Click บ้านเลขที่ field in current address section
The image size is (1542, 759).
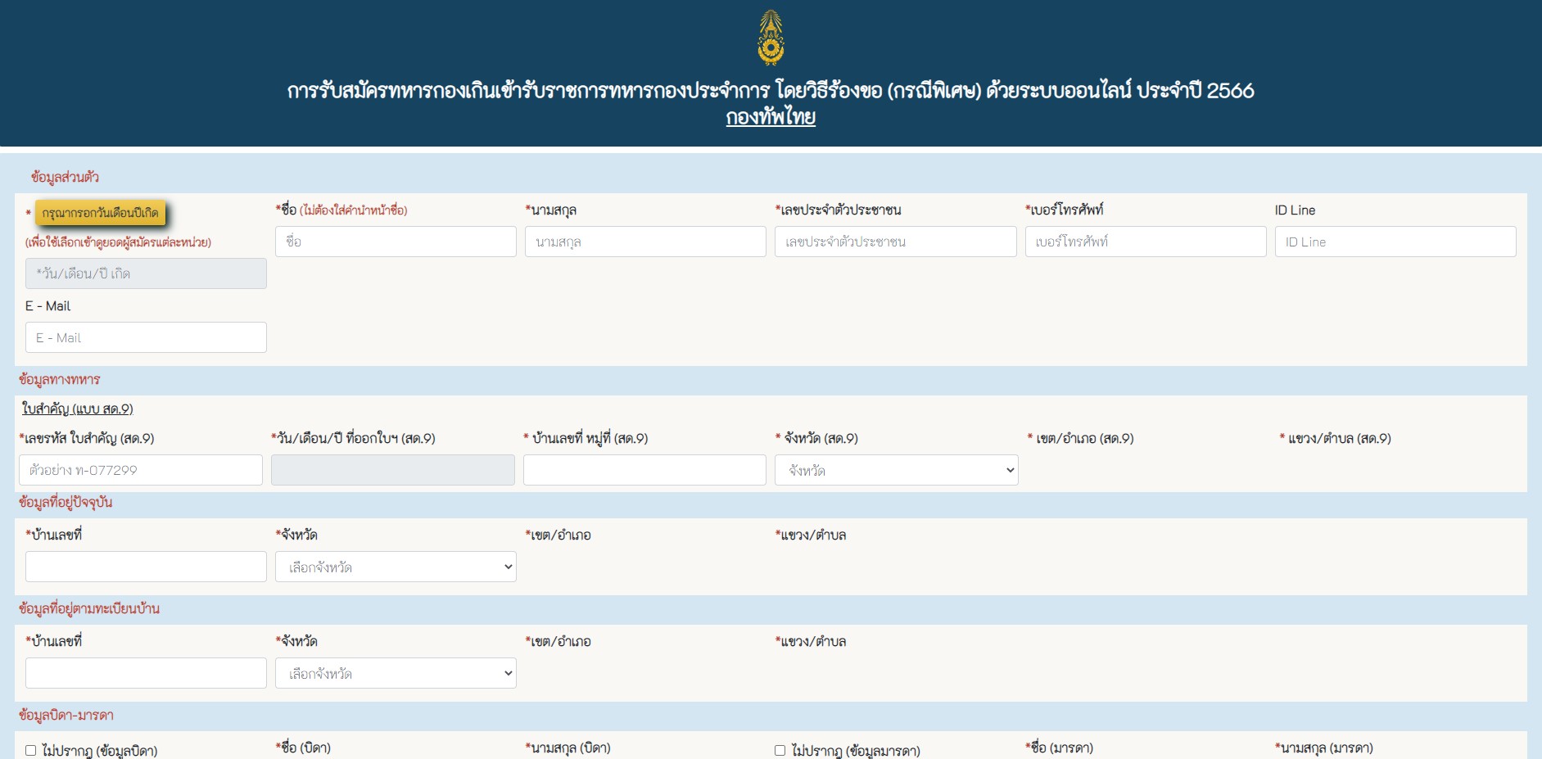(145, 566)
